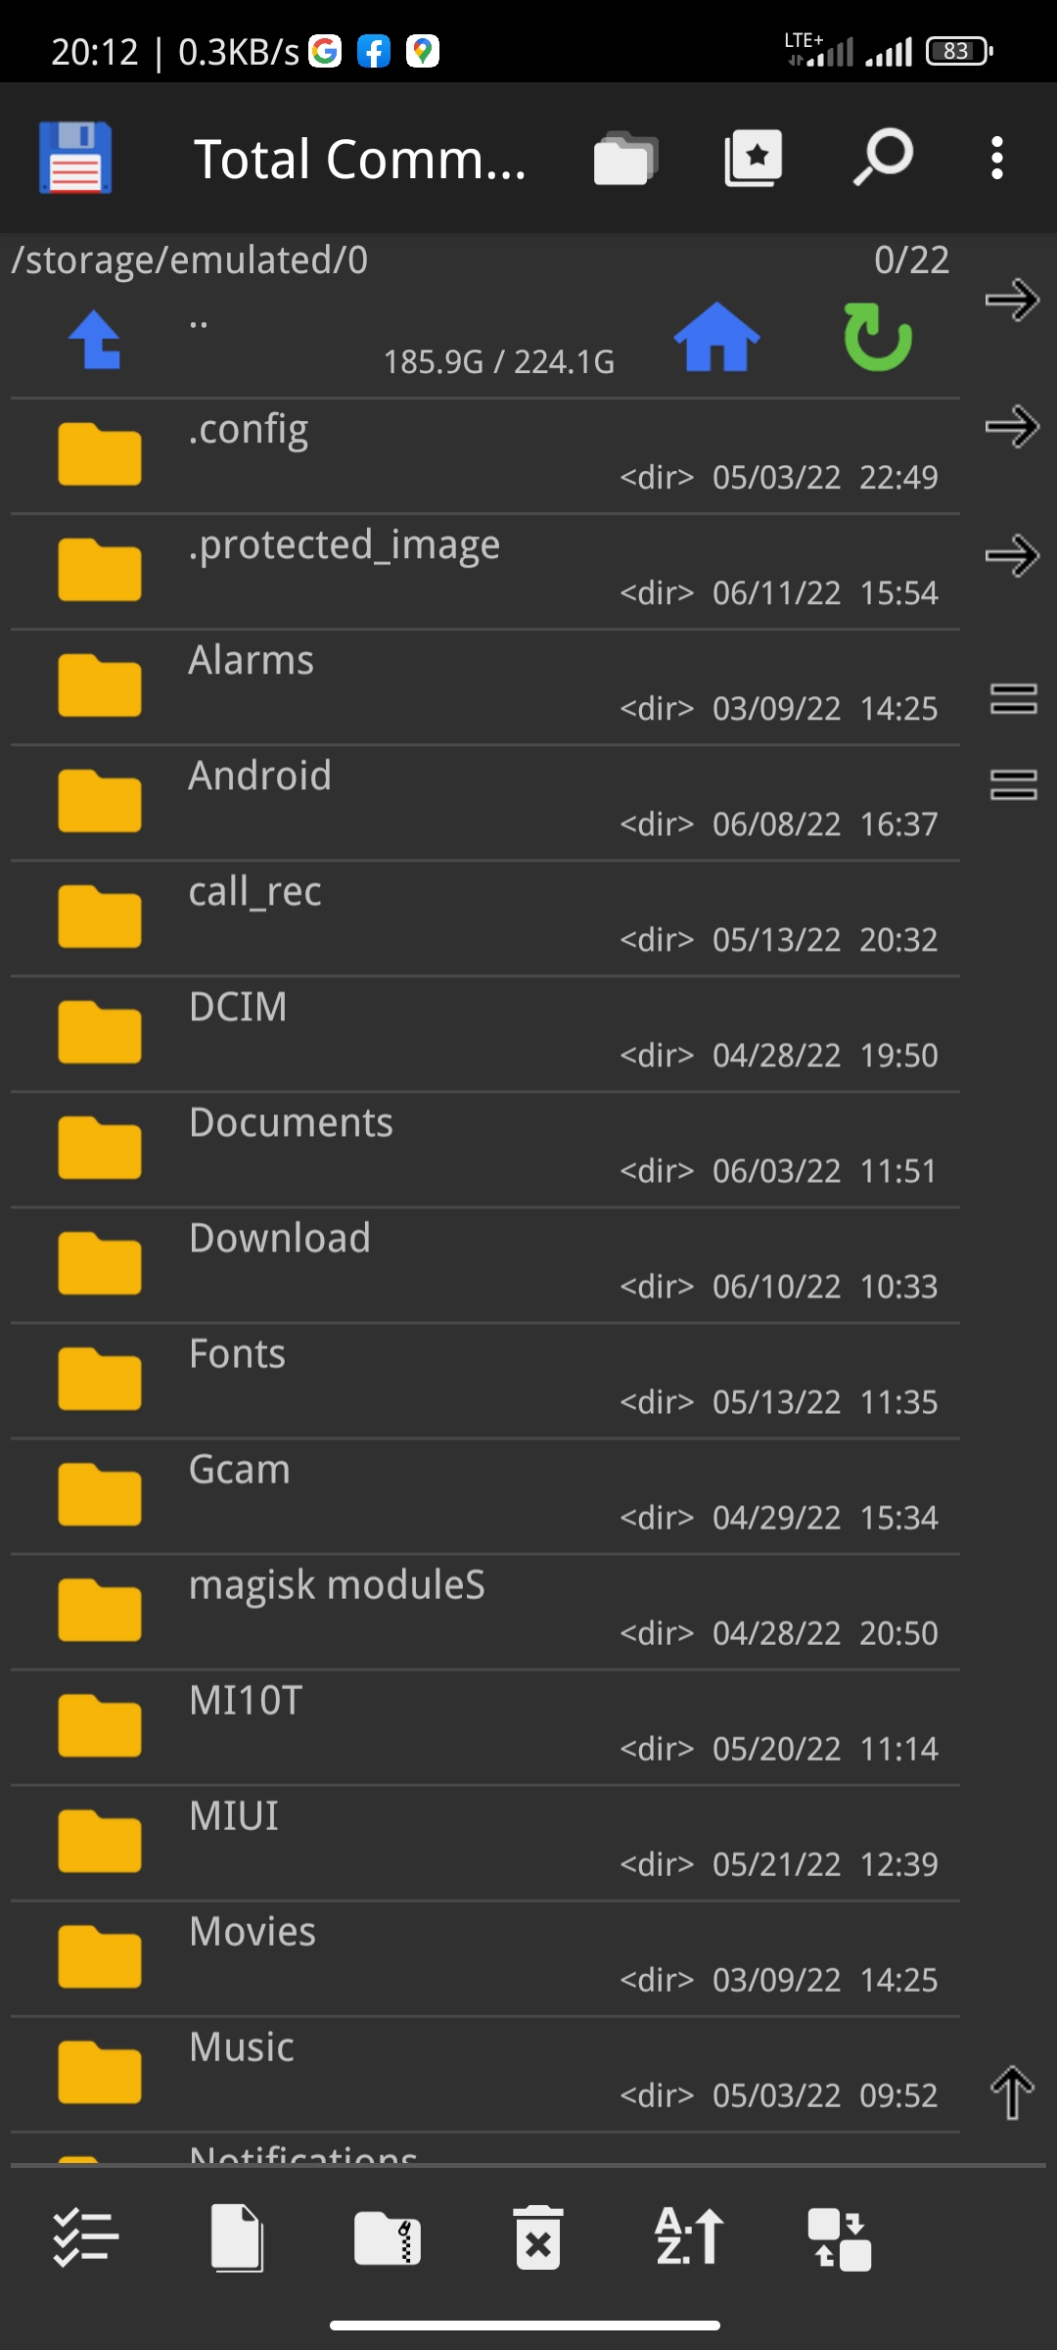Tap the equals icon beside Alarms
This screenshot has height=2350, width=1057.
(x=1013, y=699)
